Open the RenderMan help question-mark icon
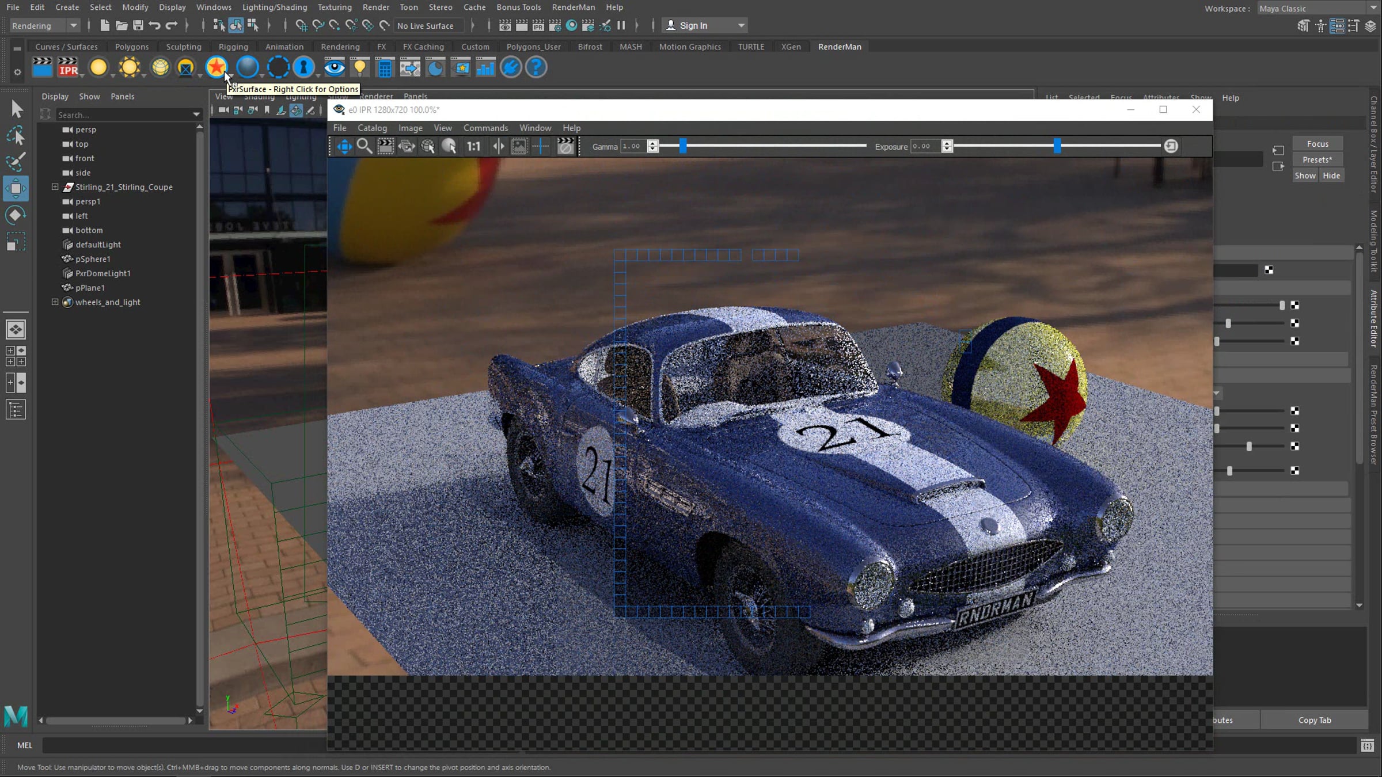The width and height of the screenshot is (1382, 777). [x=536, y=68]
